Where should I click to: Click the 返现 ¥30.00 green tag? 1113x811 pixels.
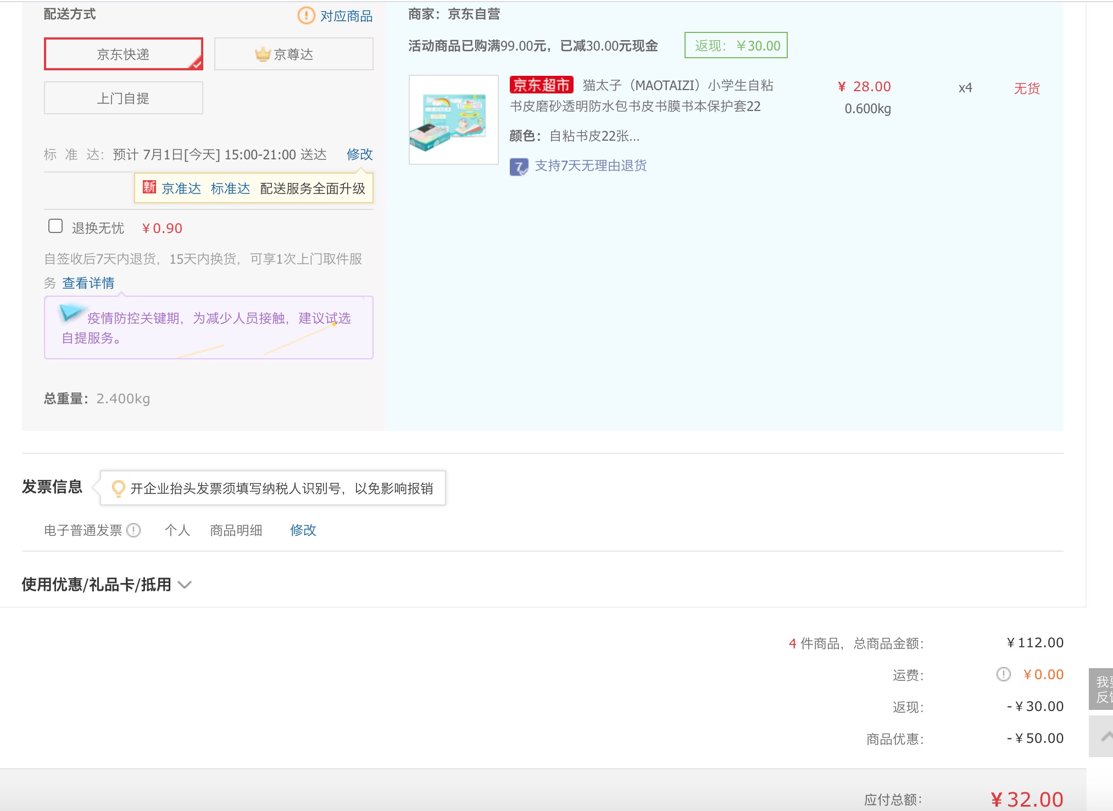[x=736, y=45]
